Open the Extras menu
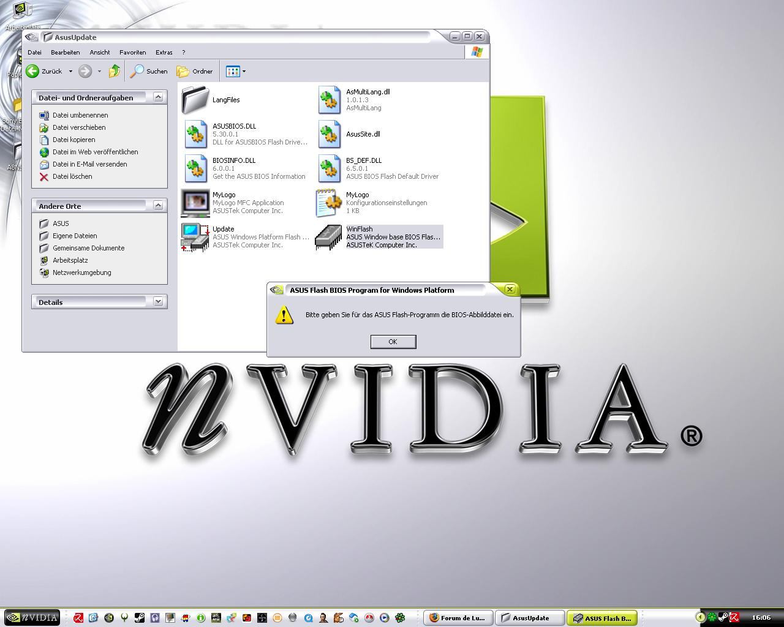The image size is (784, 627). tap(164, 52)
